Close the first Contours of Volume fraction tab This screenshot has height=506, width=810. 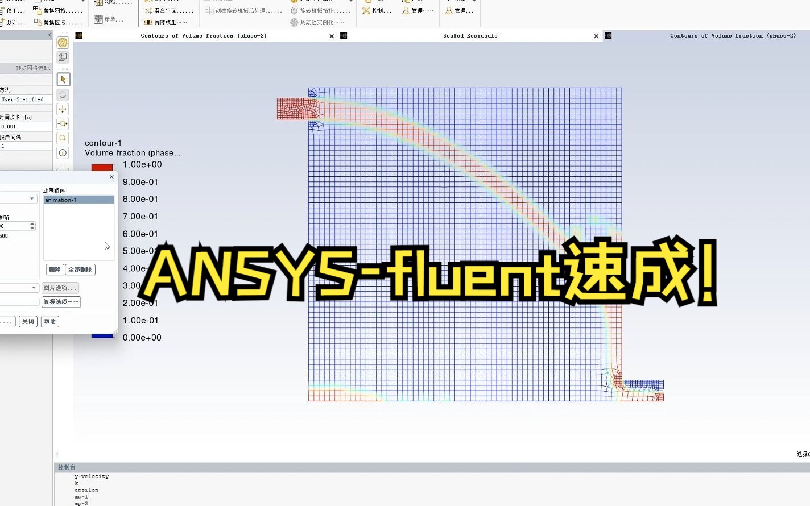tap(332, 36)
